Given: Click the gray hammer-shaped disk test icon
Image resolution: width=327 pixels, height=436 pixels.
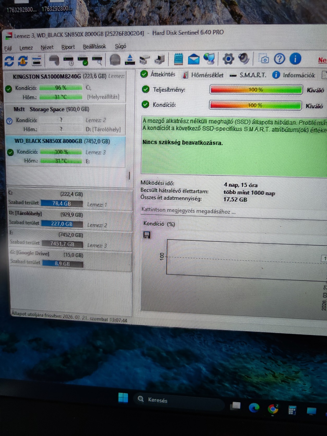Looking at the screenshot, I should 54,60.
